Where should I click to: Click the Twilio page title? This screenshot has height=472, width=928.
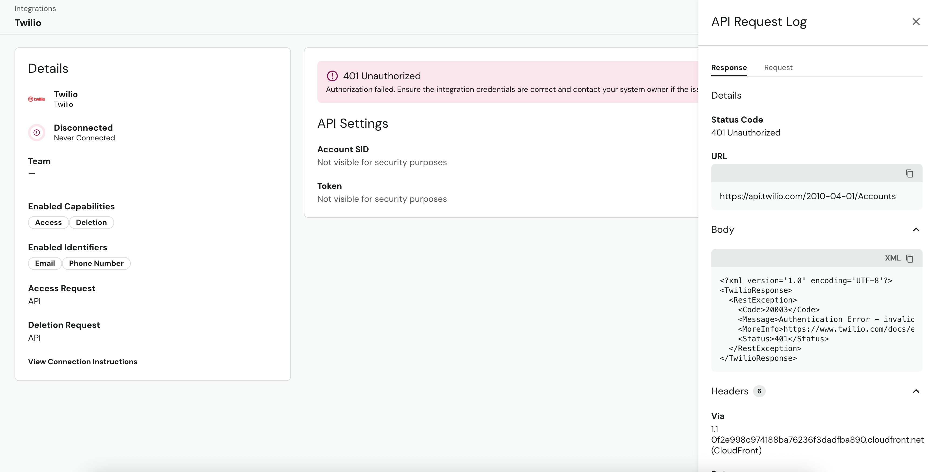(28, 23)
